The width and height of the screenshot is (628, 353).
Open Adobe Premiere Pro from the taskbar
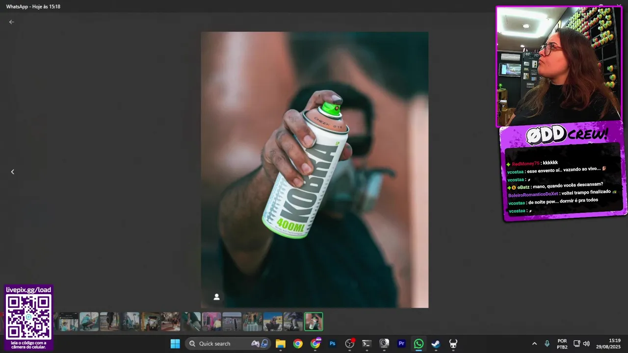point(401,344)
